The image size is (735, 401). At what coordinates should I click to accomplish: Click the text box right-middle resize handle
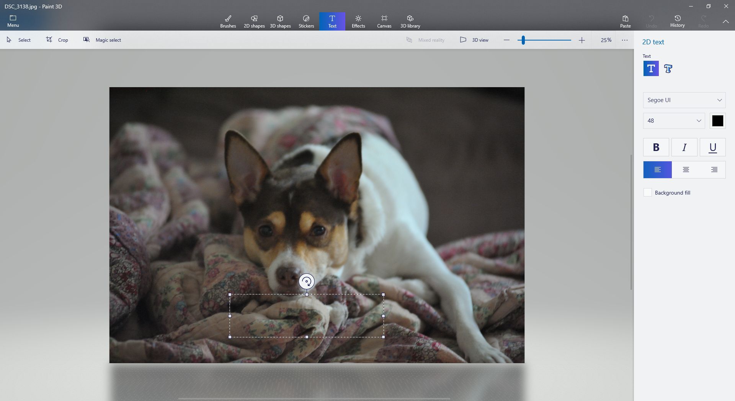(383, 316)
